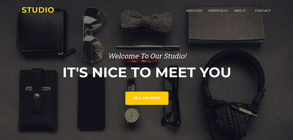Screen dimensions: 293x140
Task: Click the It's Nice To Meet You heading
Action: (147, 72)
